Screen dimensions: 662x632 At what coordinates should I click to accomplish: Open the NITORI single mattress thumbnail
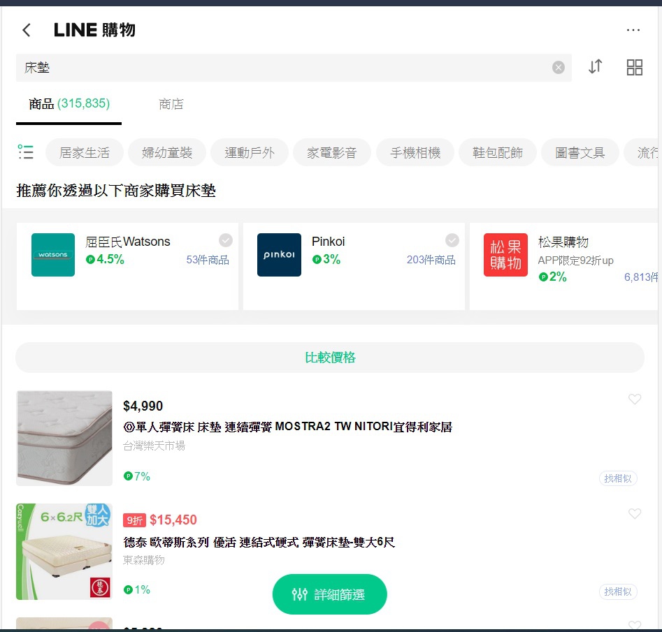coord(64,439)
